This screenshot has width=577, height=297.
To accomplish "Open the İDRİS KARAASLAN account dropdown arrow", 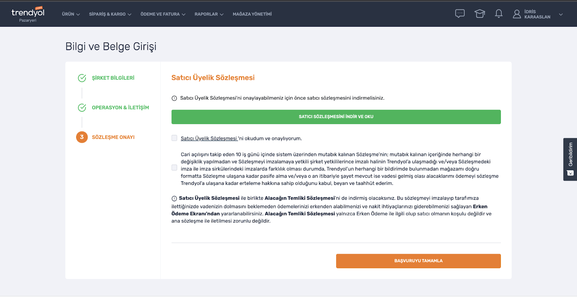I will (x=561, y=14).
